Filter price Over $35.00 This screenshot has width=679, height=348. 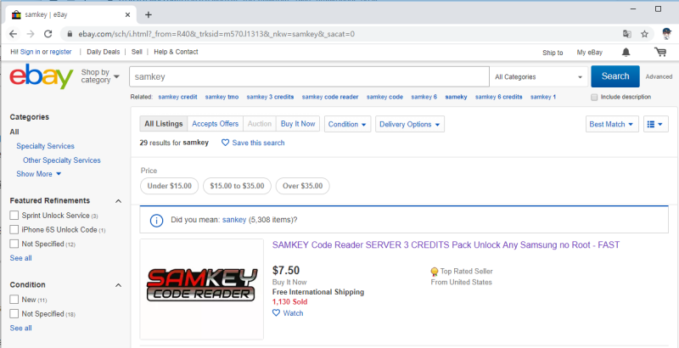coord(303,186)
